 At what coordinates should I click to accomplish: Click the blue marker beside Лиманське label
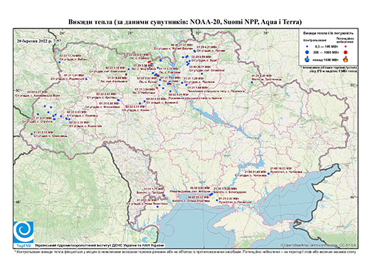217,200
